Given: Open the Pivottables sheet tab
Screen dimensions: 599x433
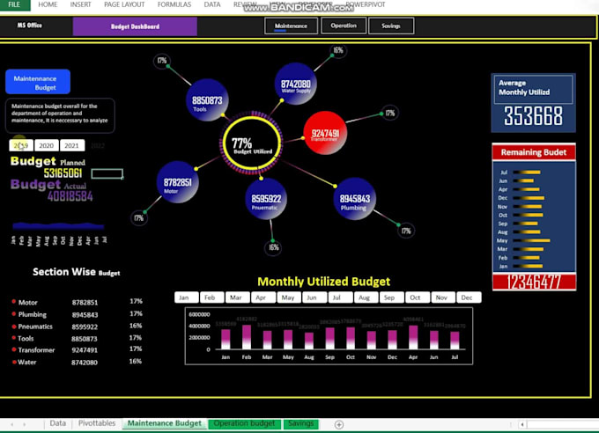Looking at the screenshot, I should [97, 423].
